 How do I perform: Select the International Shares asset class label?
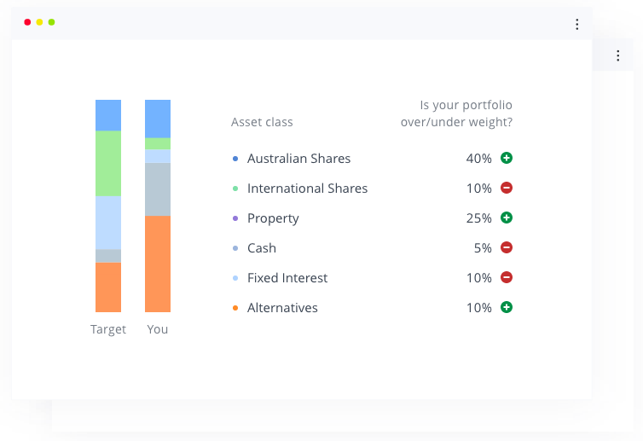point(307,189)
